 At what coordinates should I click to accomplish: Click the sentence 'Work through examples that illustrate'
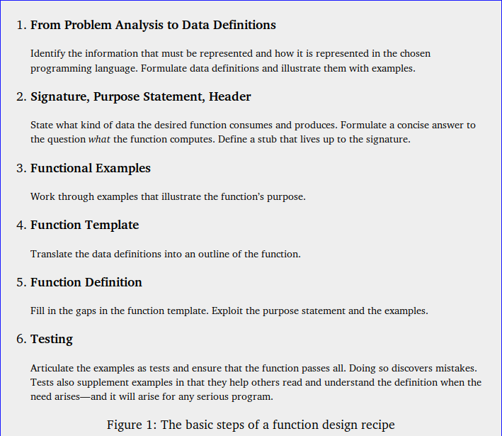coord(168,196)
